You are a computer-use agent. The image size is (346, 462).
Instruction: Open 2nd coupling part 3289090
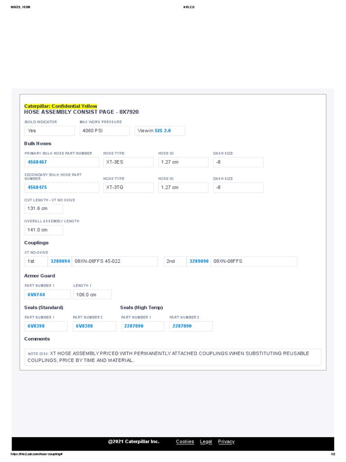199,261
